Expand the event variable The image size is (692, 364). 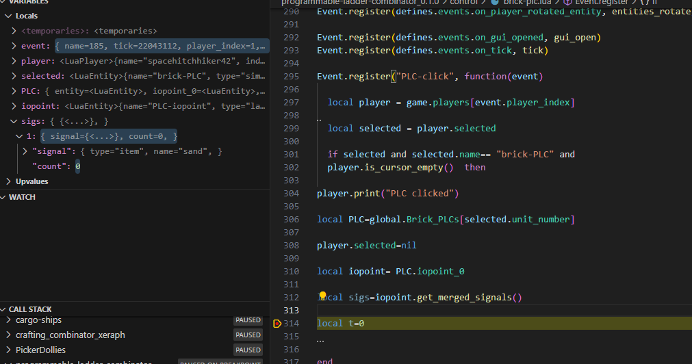click(x=14, y=46)
